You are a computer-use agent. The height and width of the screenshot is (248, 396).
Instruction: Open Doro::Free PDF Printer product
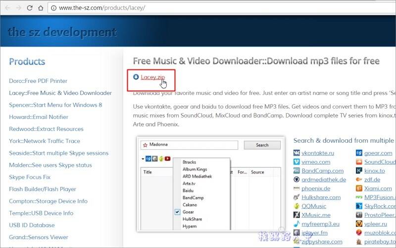(x=38, y=81)
